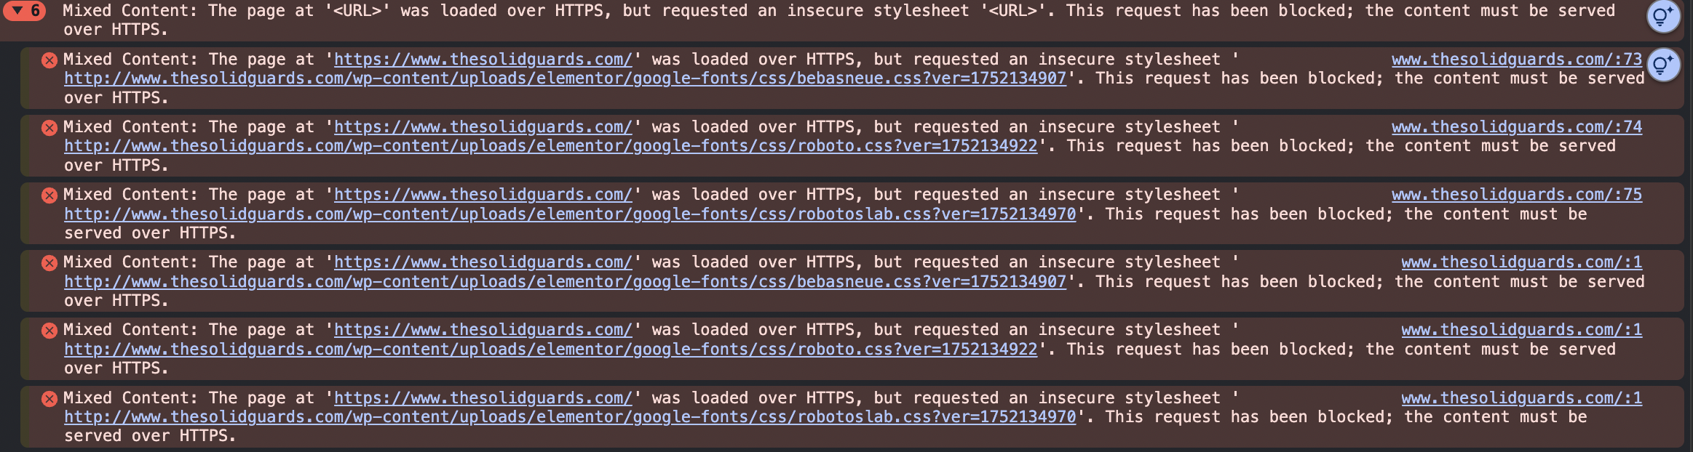Click the grouped summary text with '<URL>' placeholders
This screenshot has width=1693, height=452.
pos(838,20)
